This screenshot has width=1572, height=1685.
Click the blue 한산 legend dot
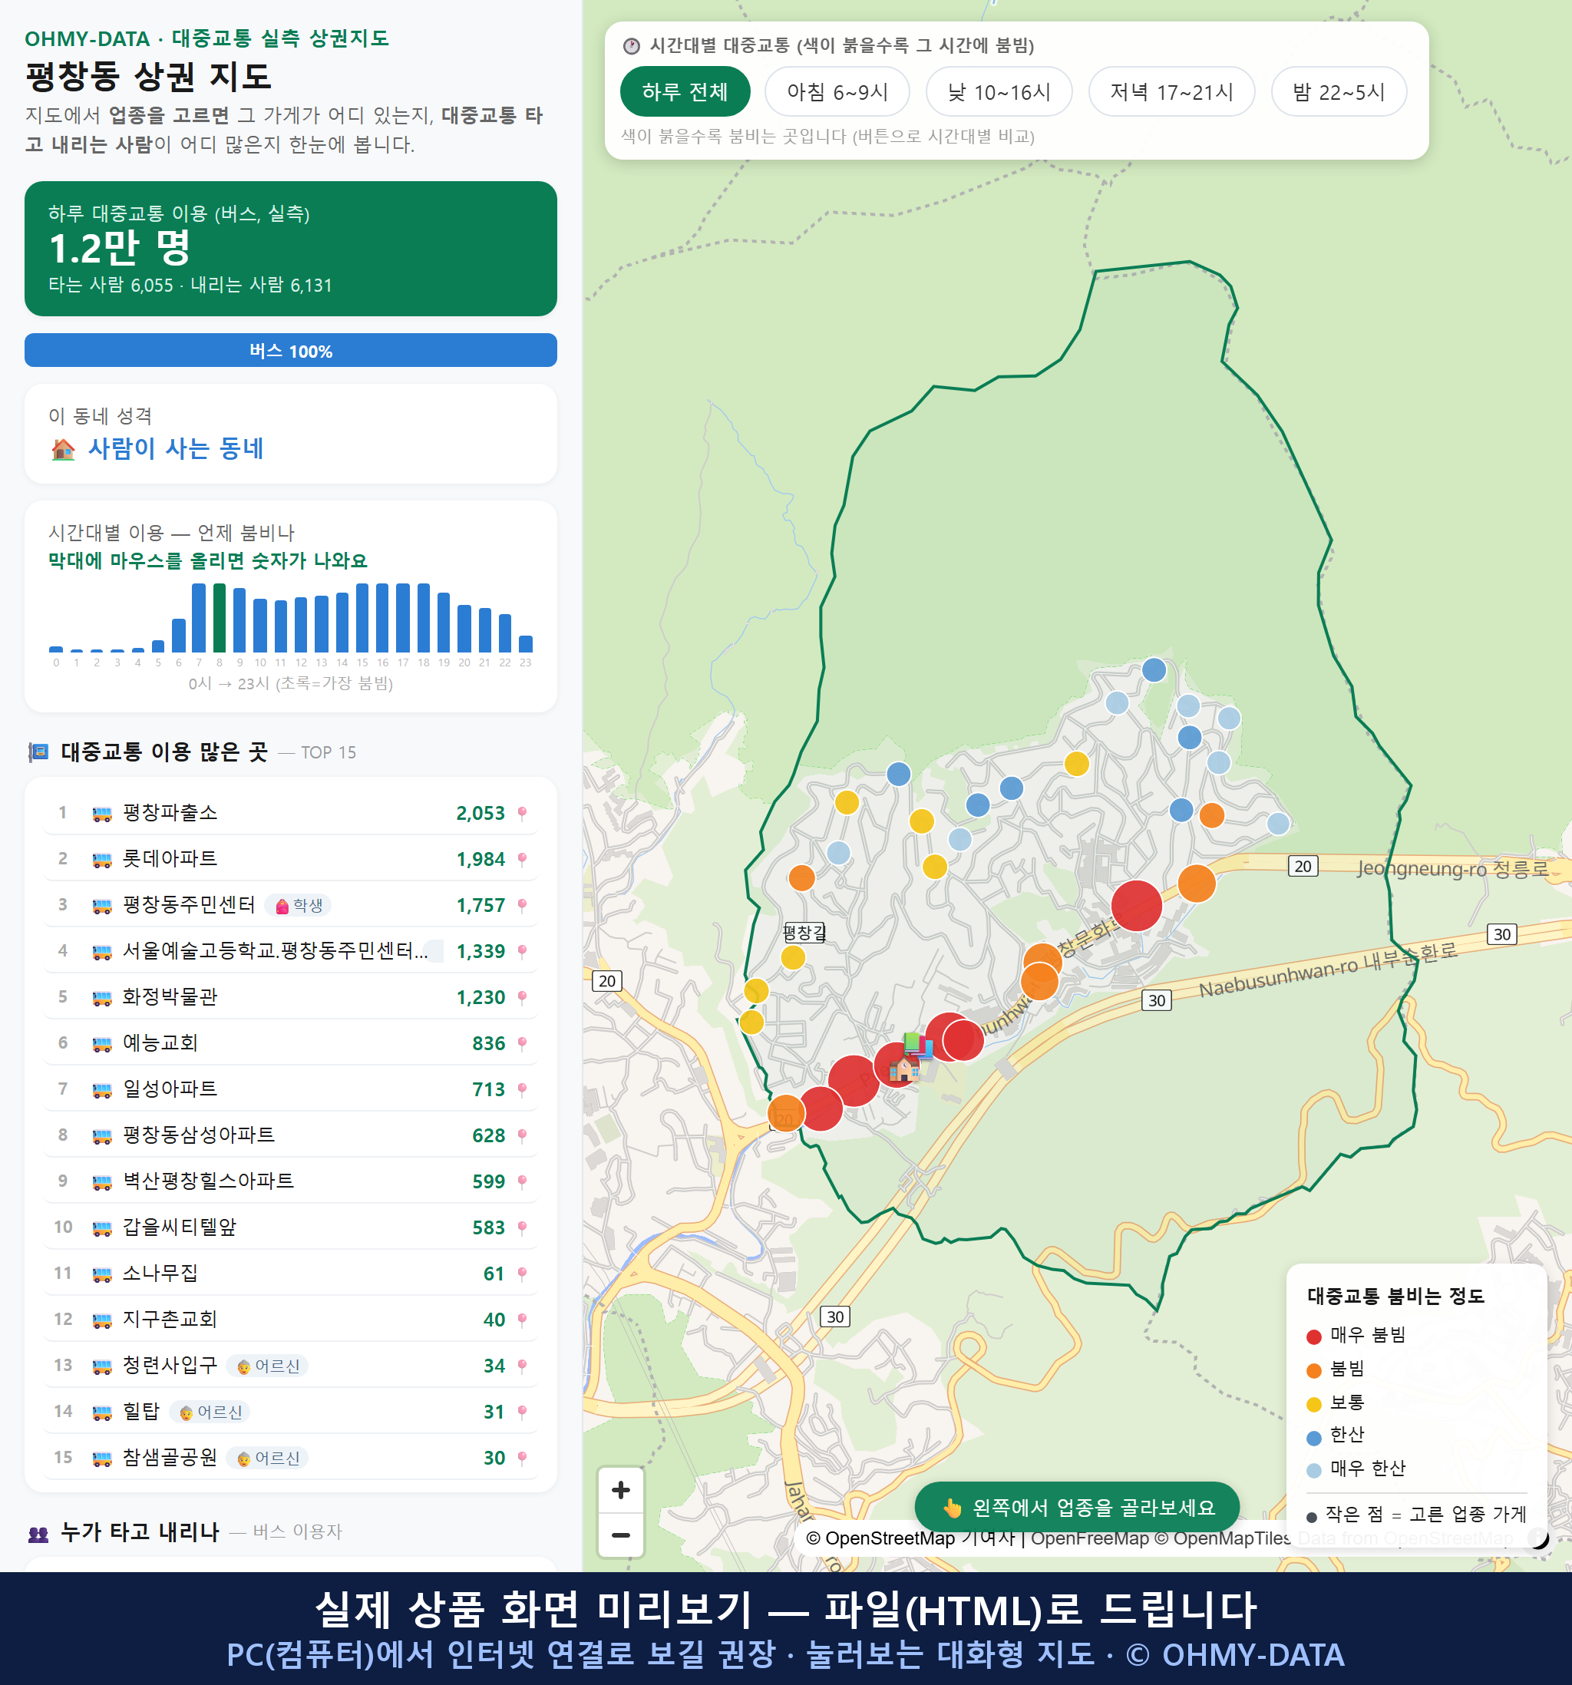click(1314, 1438)
